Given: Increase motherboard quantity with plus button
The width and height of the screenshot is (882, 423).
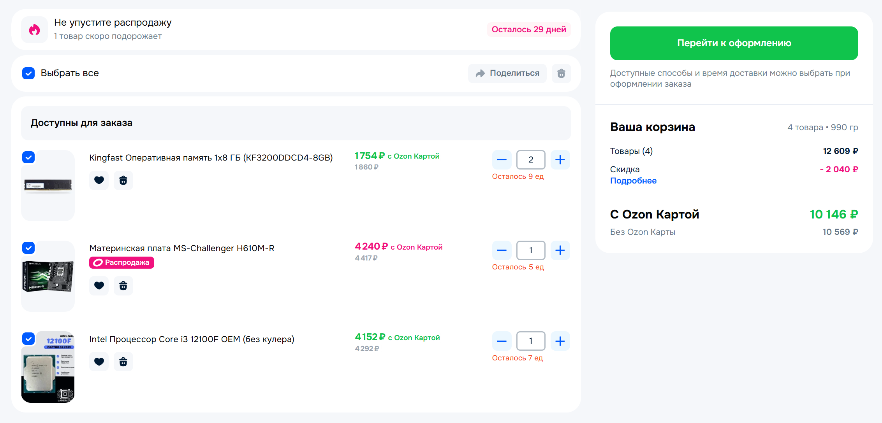Looking at the screenshot, I should pyautogui.click(x=560, y=250).
